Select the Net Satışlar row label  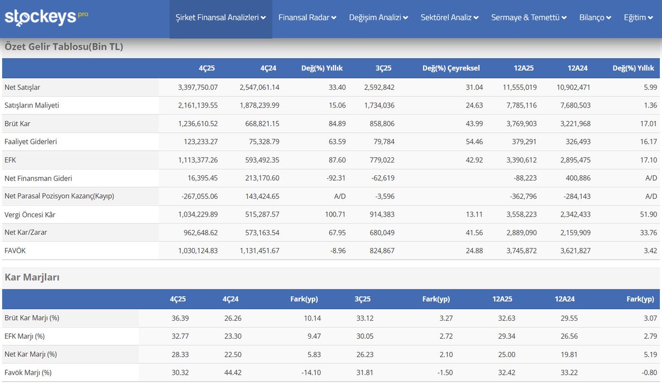(22, 87)
